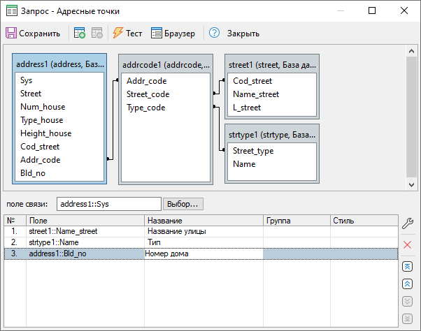Click Street_type in strtype1 table
Screen dimensions: 421x331
tap(253, 151)
